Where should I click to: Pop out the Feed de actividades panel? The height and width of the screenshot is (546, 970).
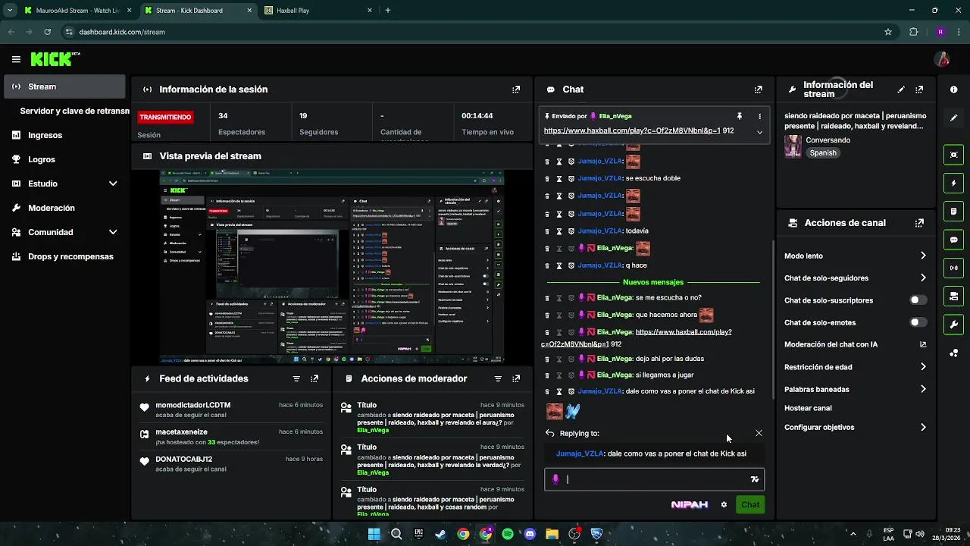pos(314,378)
